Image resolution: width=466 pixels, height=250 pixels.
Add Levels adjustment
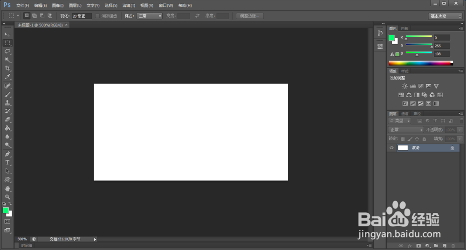(x=413, y=86)
